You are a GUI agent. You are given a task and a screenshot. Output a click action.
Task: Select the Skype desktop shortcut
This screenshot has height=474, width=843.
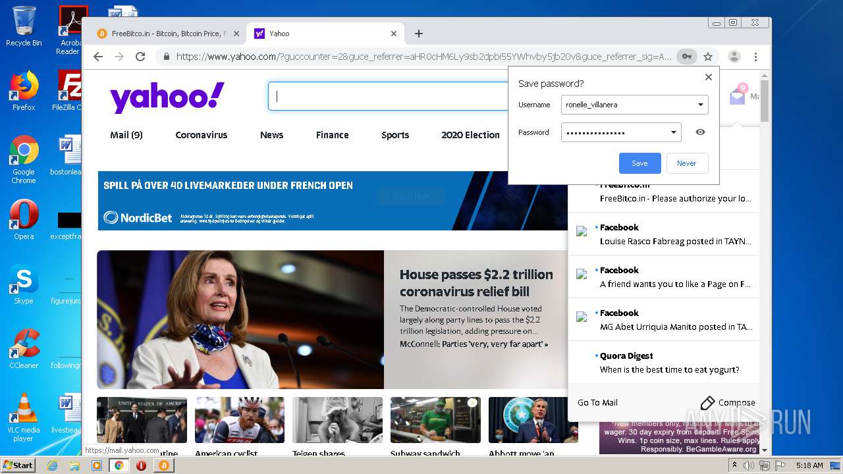pyautogui.click(x=24, y=285)
